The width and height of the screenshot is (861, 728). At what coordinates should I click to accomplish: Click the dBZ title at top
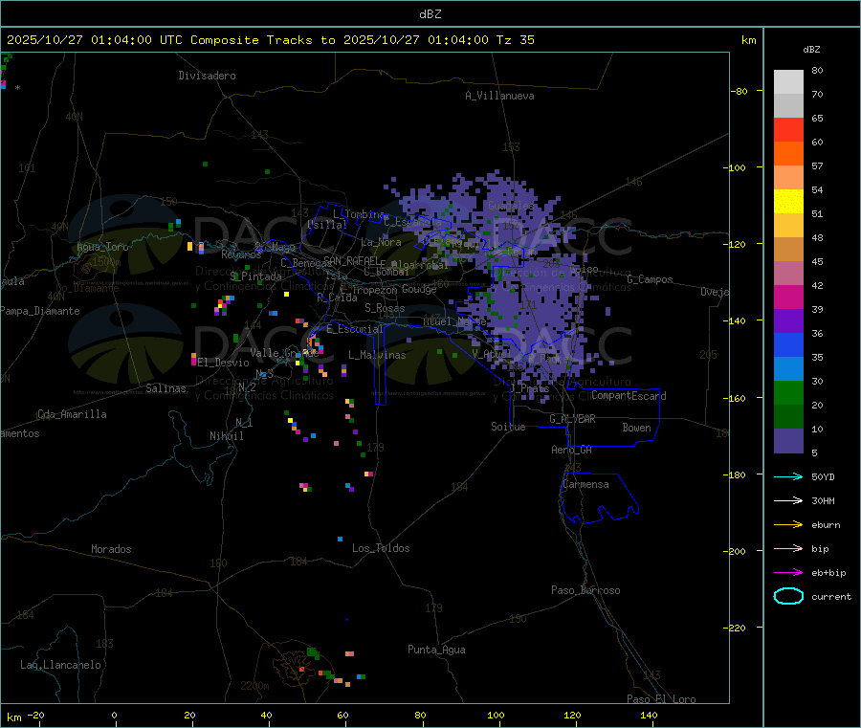point(430,13)
